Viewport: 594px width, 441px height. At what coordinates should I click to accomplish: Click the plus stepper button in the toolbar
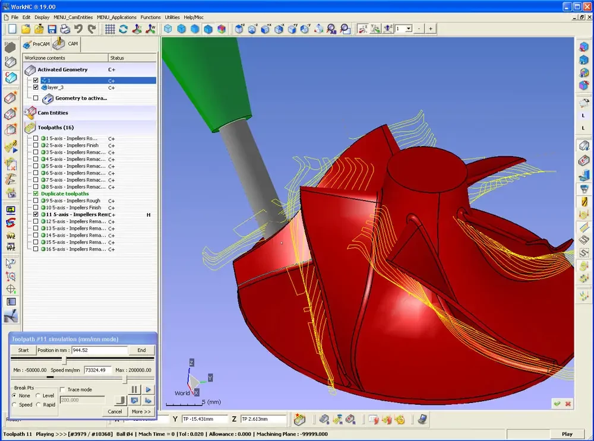click(431, 28)
